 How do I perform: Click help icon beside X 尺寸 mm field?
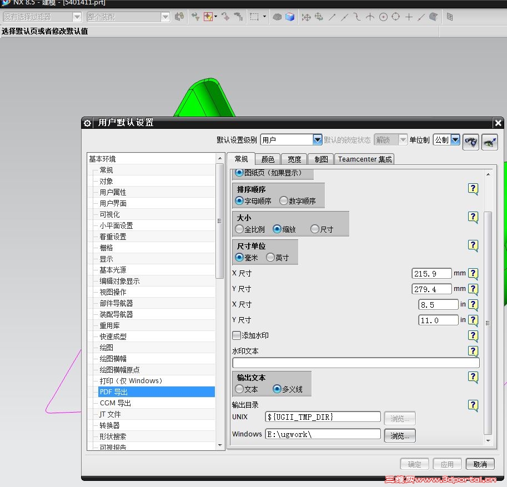point(473,273)
